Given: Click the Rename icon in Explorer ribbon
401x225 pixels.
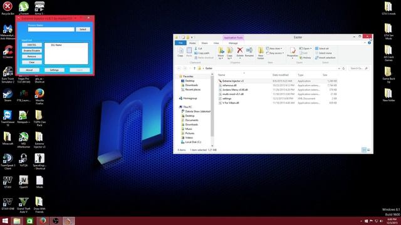Looking at the screenshot, I should coord(249,50).
